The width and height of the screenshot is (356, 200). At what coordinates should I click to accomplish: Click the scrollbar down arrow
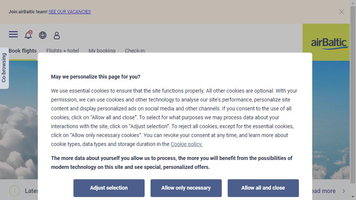353,197
